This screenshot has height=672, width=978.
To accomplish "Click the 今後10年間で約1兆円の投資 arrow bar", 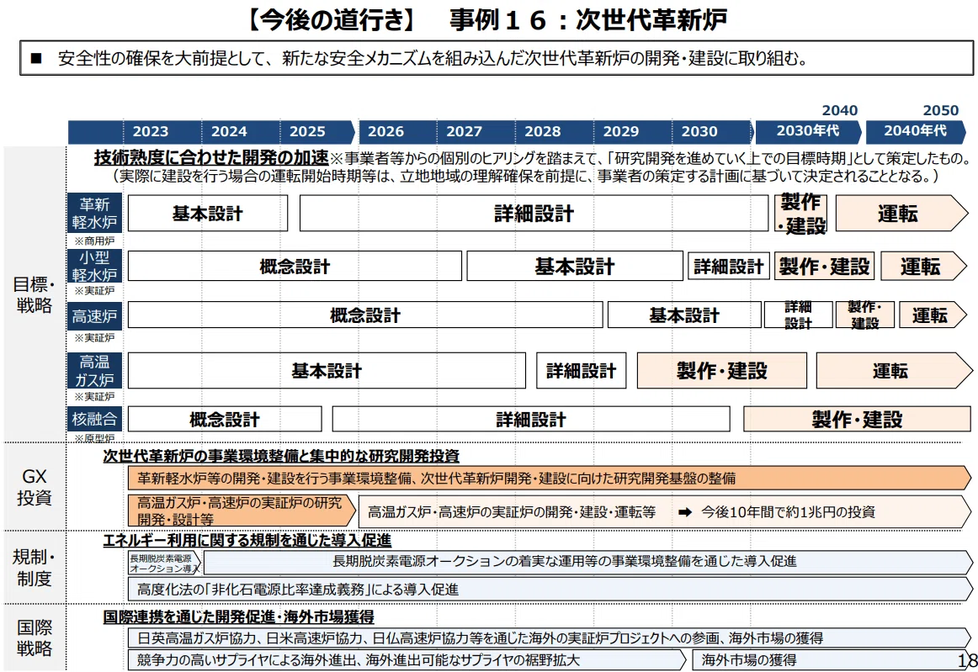I will 665,512.
